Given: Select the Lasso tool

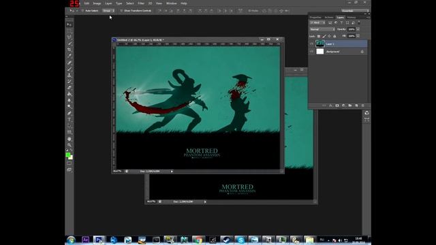Looking at the screenshot, I should pyautogui.click(x=69, y=37).
